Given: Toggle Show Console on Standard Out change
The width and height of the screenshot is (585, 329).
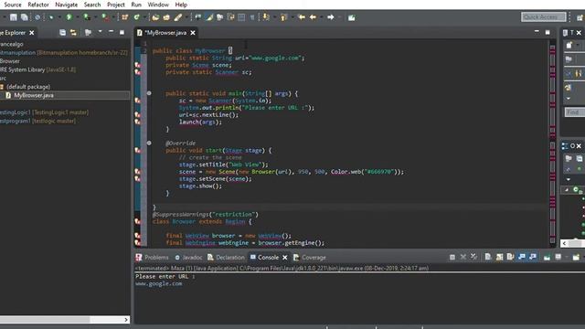Looking at the screenshot, I should coord(522,257).
